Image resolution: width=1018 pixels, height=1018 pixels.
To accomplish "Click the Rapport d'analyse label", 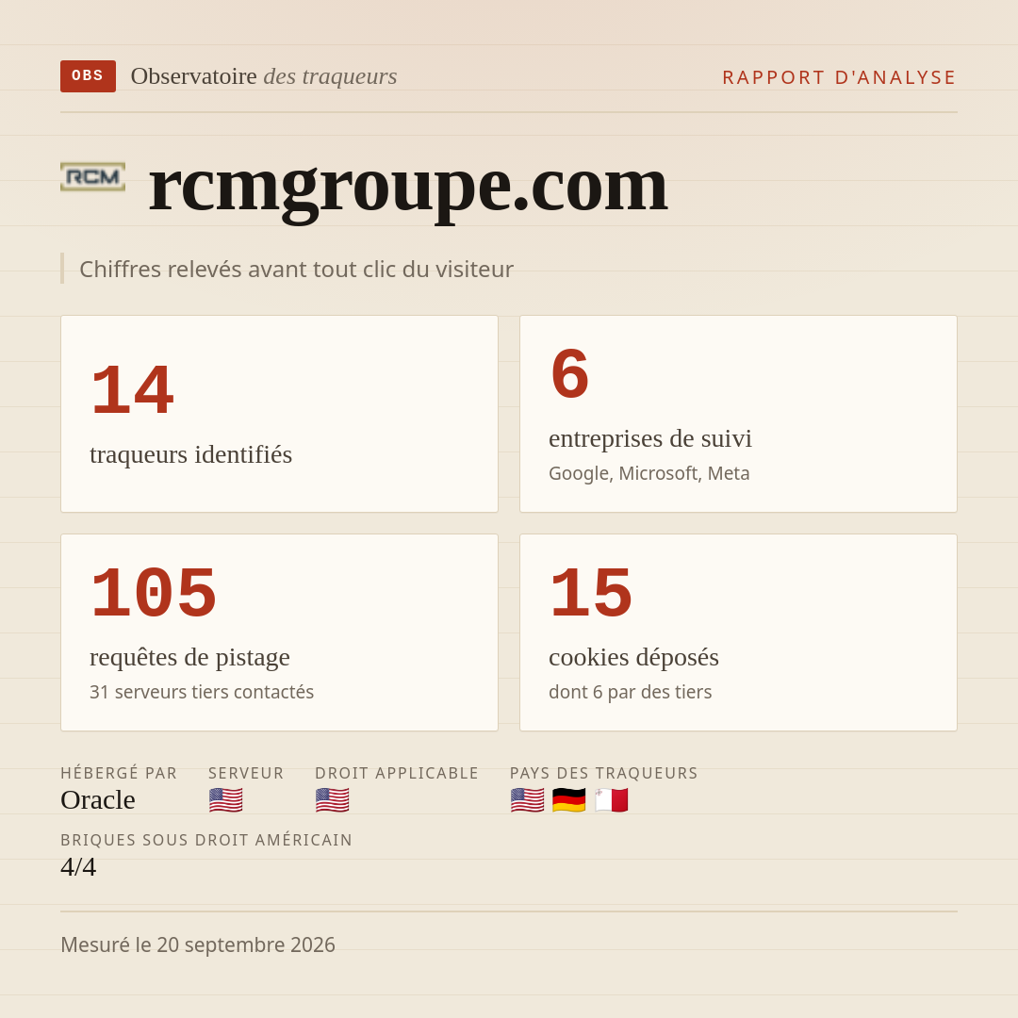I will click(x=840, y=77).
